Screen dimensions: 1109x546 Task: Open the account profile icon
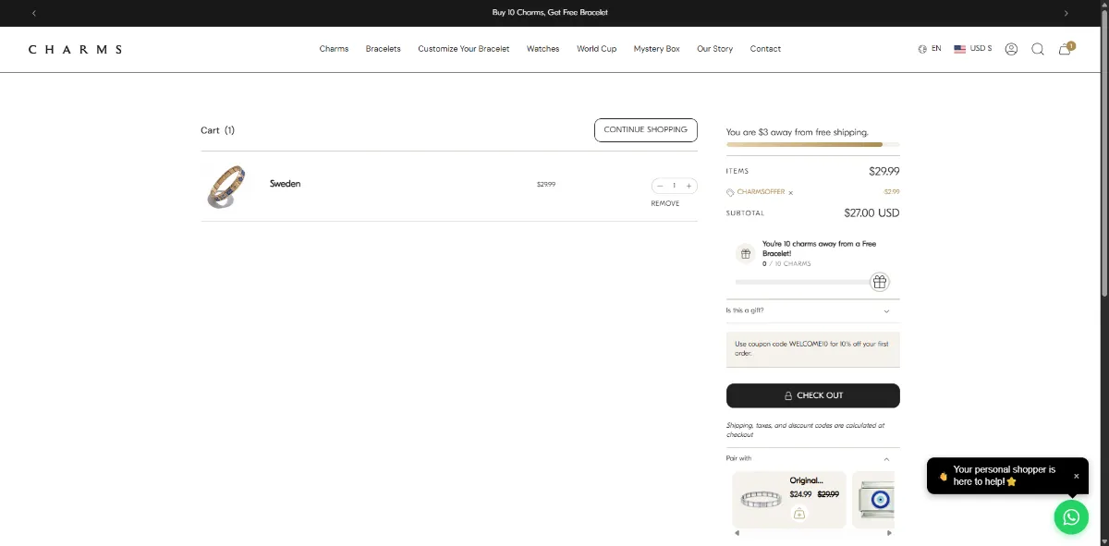coord(1011,49)
